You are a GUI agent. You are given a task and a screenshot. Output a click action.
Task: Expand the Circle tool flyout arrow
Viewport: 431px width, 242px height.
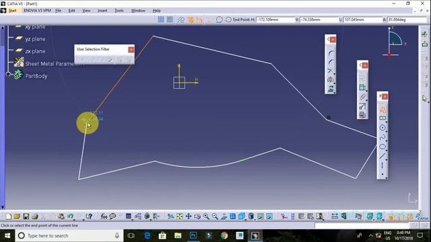click(387, 131)
